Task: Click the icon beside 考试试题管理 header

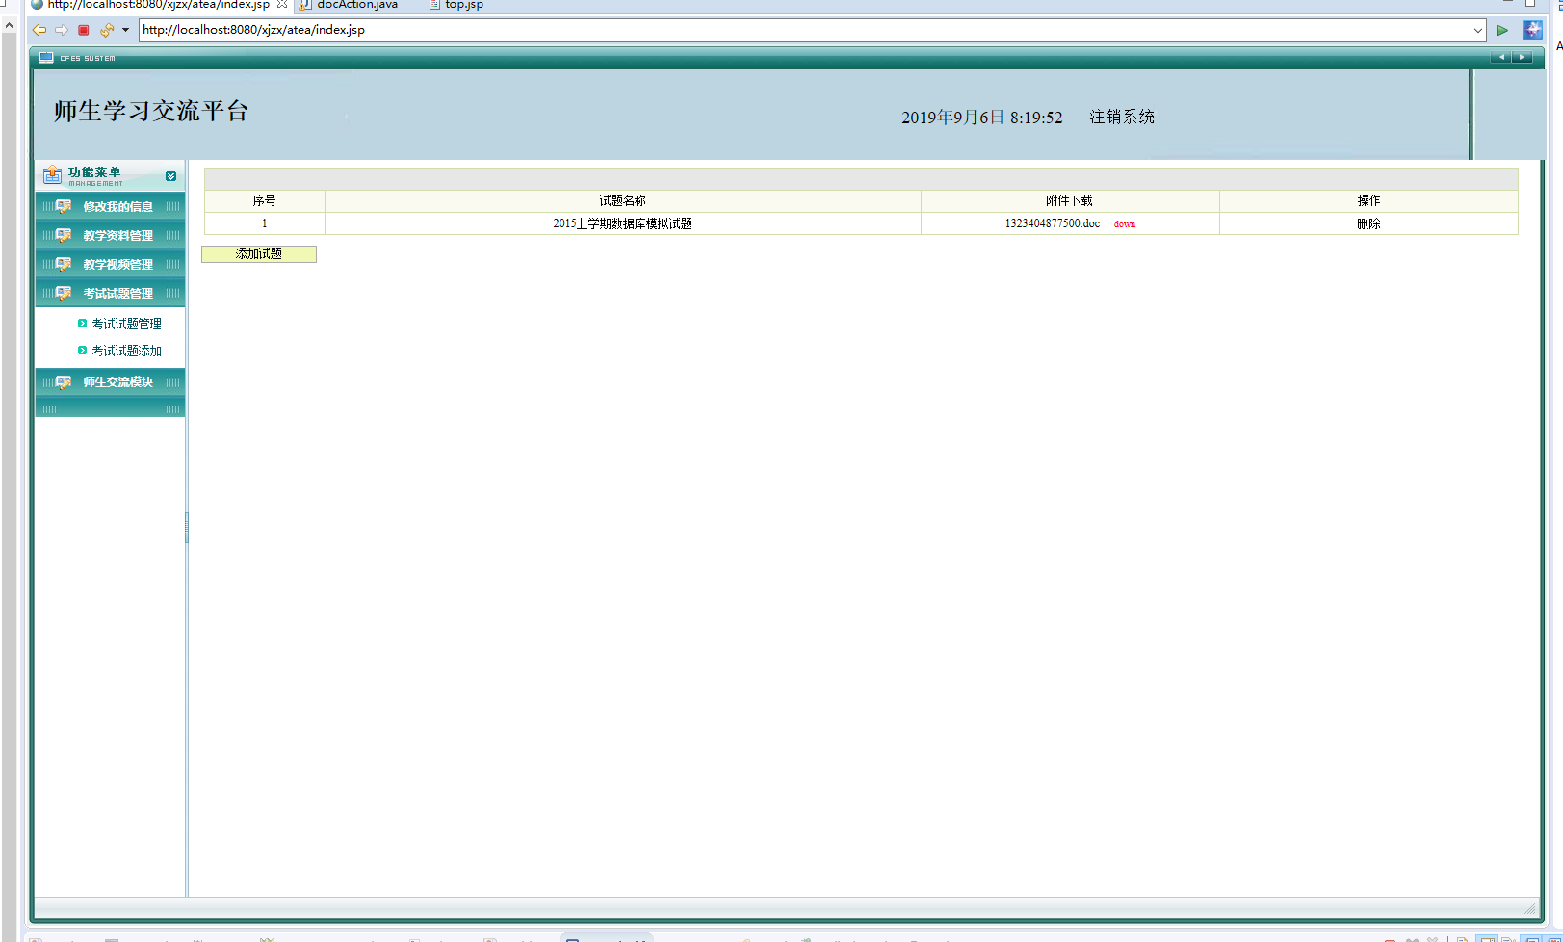Action: coord(64,293)
